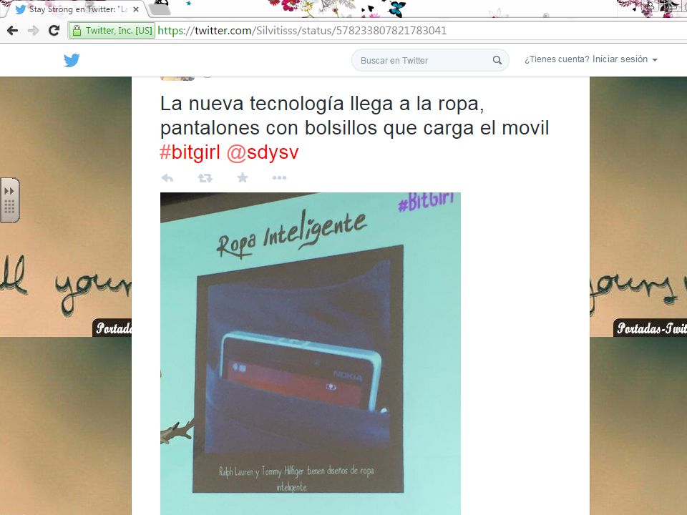Close the Stay Strong en Twitter tab
The image size is (687, 515).
(136, 9)
